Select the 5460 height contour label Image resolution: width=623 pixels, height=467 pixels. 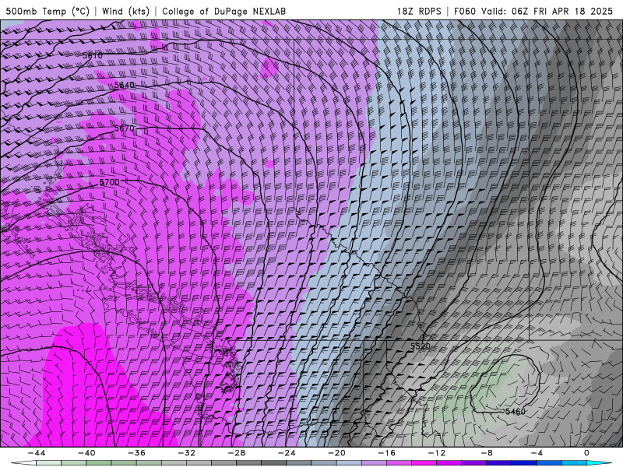pos(516,412)
